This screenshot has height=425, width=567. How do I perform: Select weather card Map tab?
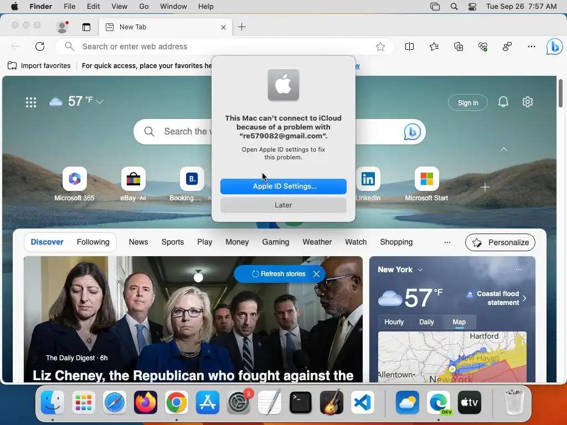click(x=459, y=322)
